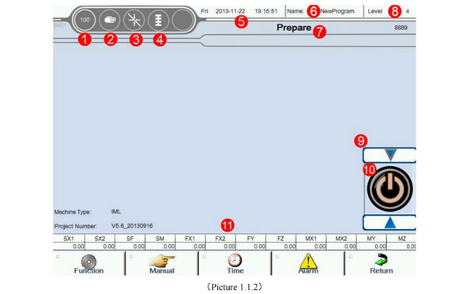This screenshot has width=474, height=294.
Task: Click the SX2 axis value cell
Action: pyautogui.click(x=100, y=247)
